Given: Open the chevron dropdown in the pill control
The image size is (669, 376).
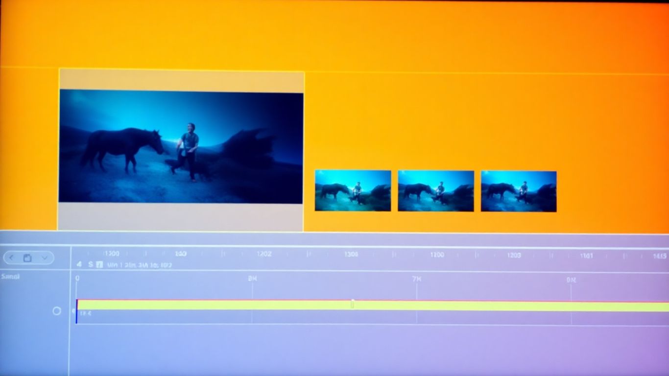Looking at the screenshot, I should coord(44,258).
